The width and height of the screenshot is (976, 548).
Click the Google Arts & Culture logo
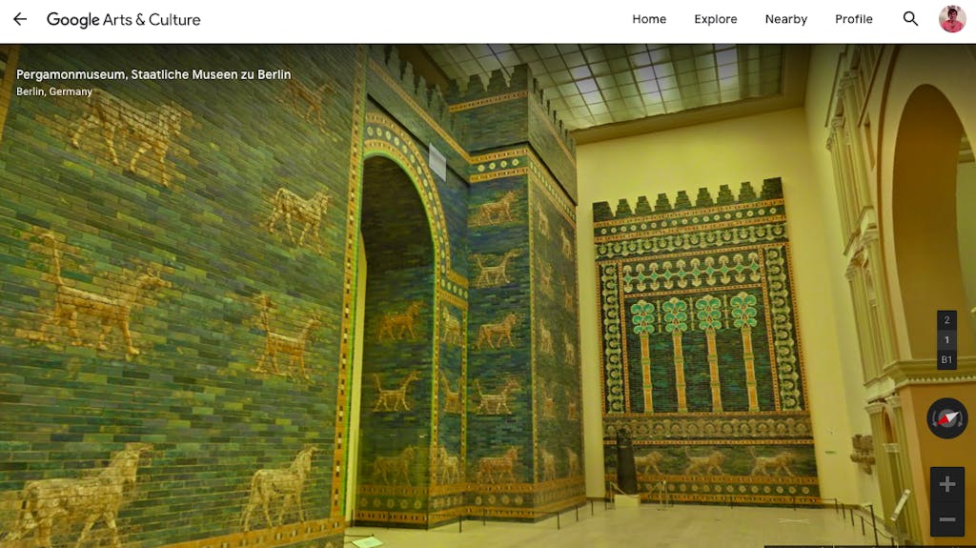[124, 20]
